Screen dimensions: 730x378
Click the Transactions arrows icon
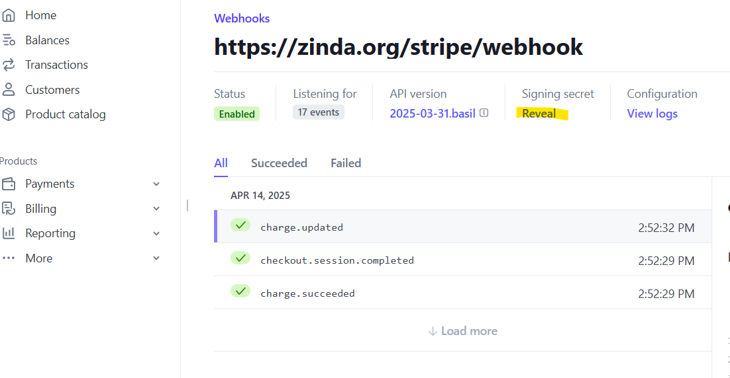click(x=9, y=65)
